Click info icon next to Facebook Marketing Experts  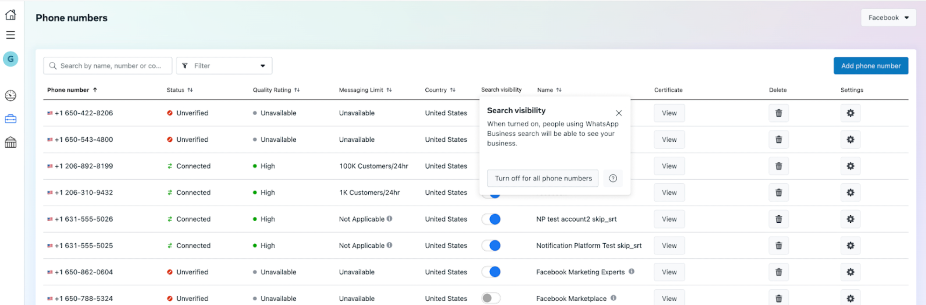point(631,272)
